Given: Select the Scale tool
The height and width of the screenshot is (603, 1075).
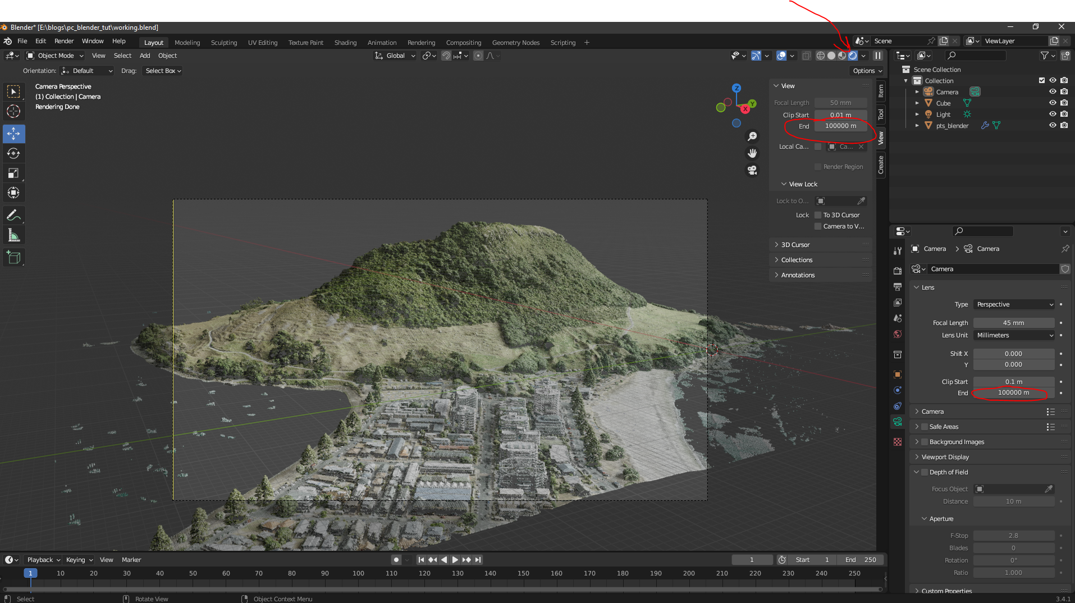Looking at the screenshot, I should tap(13, 173).
